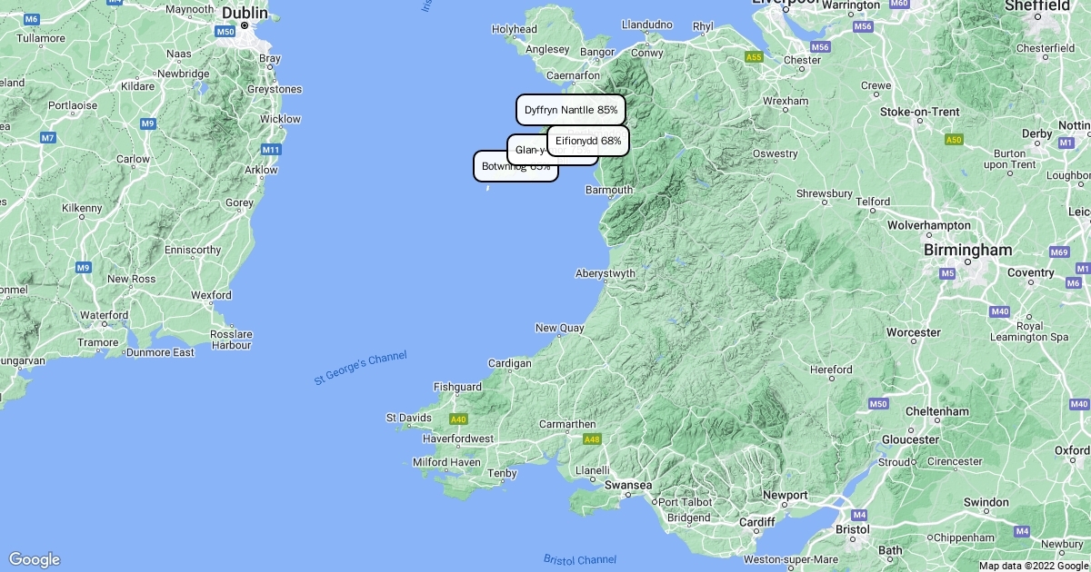Select the Eifionydd 68% marker label

588,141
